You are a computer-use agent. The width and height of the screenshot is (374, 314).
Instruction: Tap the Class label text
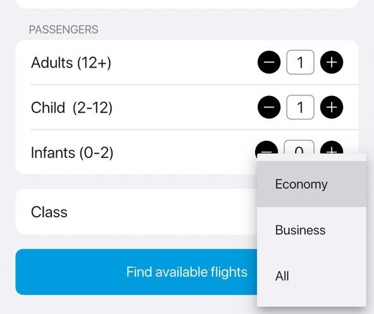(49, 212)
